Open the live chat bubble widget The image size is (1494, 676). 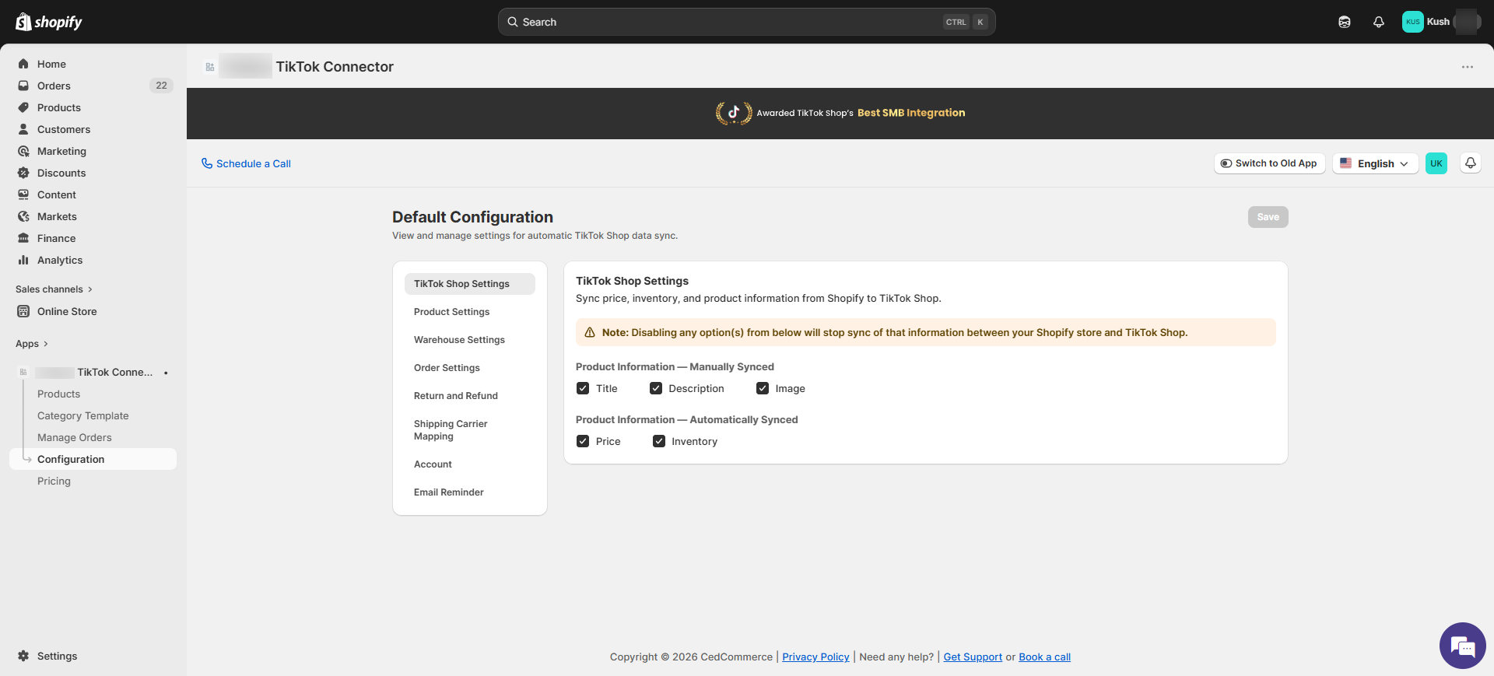1462,646
